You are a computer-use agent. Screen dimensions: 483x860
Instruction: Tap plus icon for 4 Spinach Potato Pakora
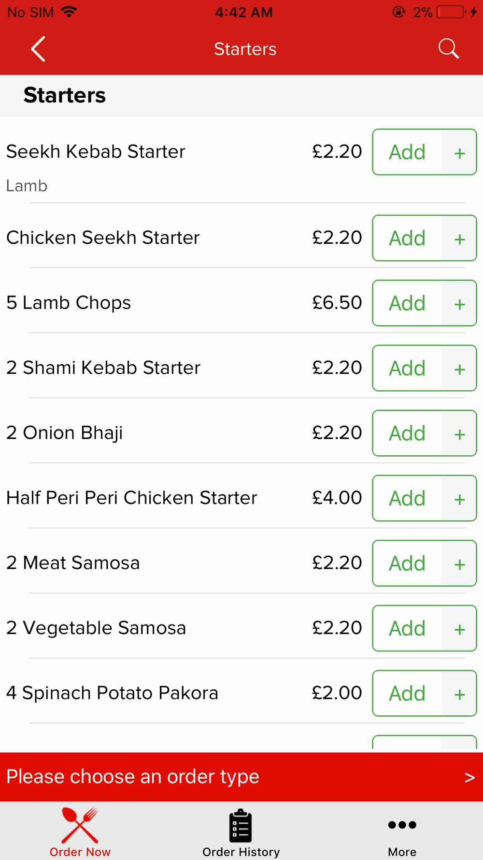[x=459, y=694]
